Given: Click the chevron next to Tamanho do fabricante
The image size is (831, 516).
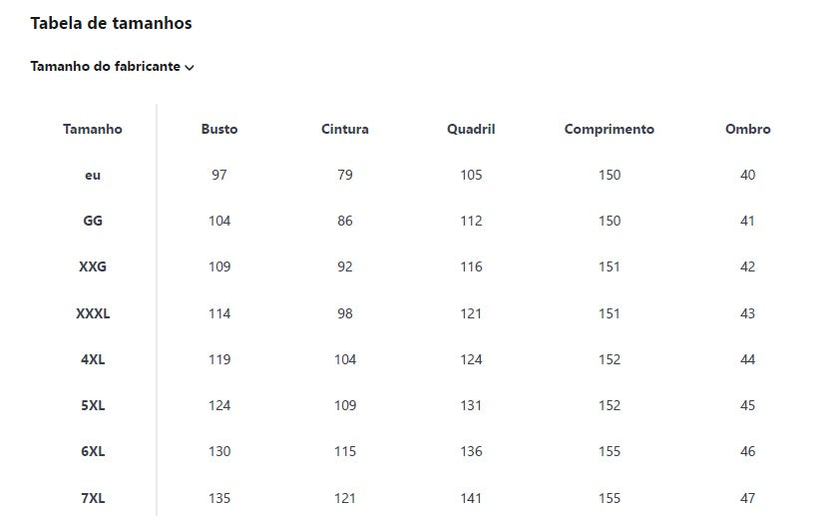Looking at the screenshot, I should [x=190, y=68].
